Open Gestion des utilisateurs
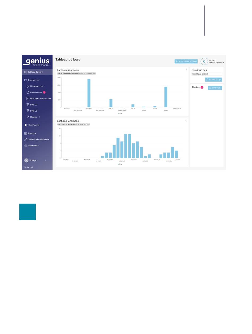 [x=37, y=139]
